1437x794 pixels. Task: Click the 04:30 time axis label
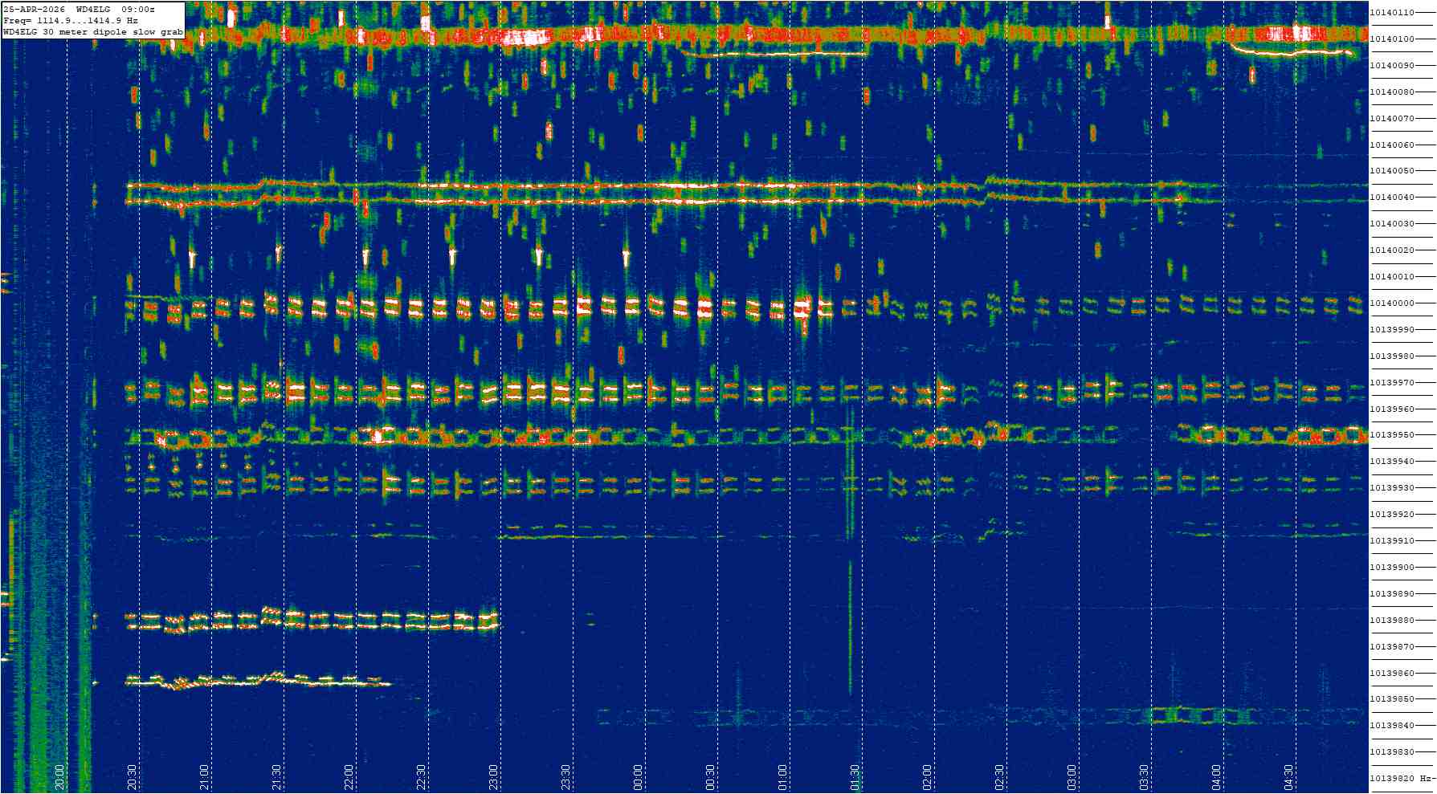click(1288, 776)
